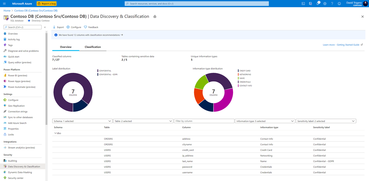This screenshot has width=369, height=181.
Task: Click the print icon beside page title
Action: pos(155,17)
